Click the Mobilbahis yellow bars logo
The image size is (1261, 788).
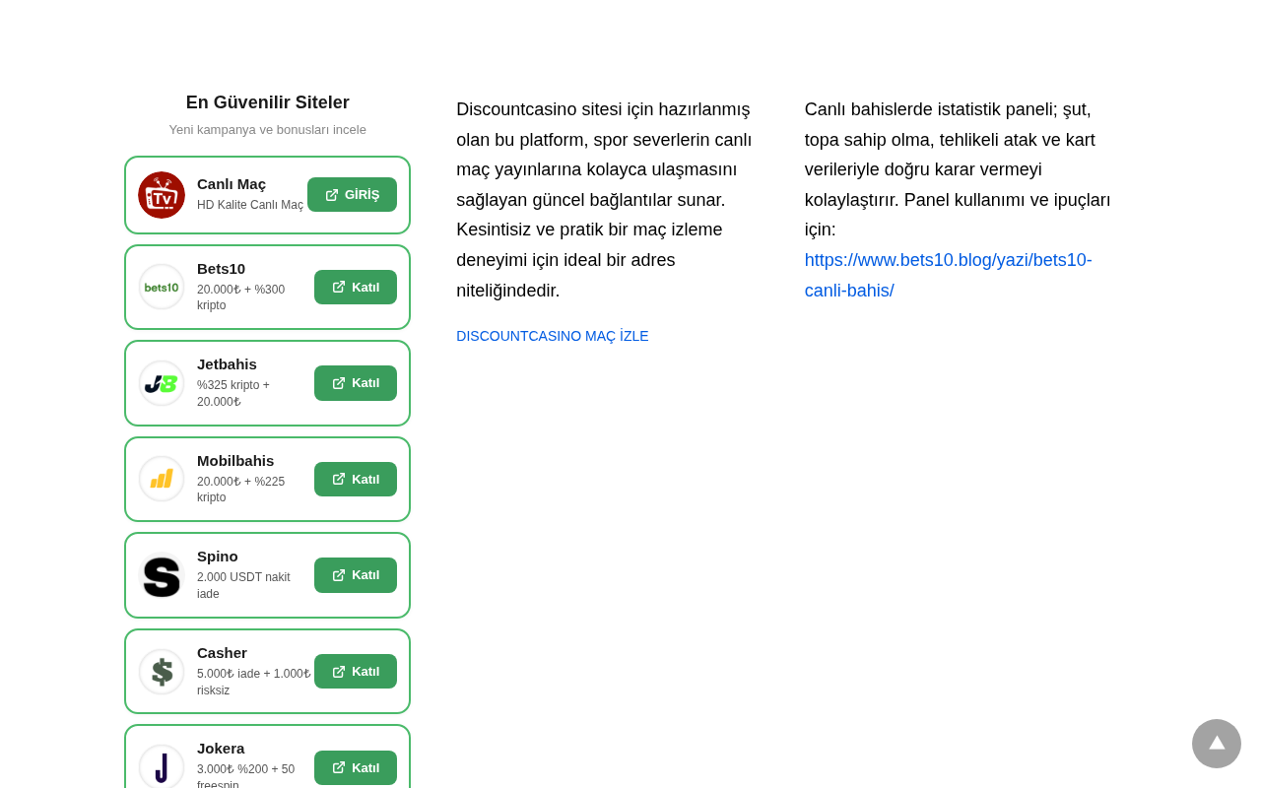coord(162,479)
